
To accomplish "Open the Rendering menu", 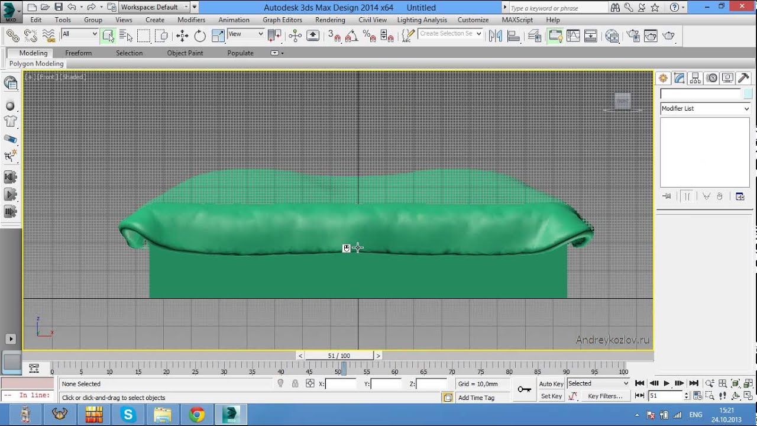I will (x=330, y=20).
